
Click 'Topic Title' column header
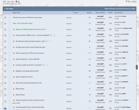pos(16,13)
